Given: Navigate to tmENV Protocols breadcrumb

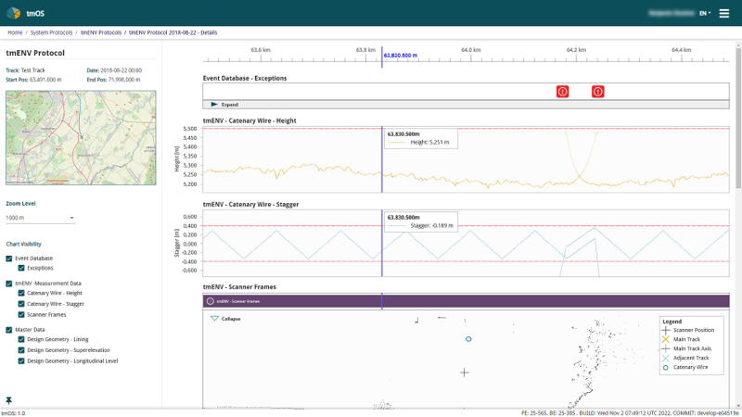Looking at the screenshot, I should pyautogui.click(x=101, y=32).
